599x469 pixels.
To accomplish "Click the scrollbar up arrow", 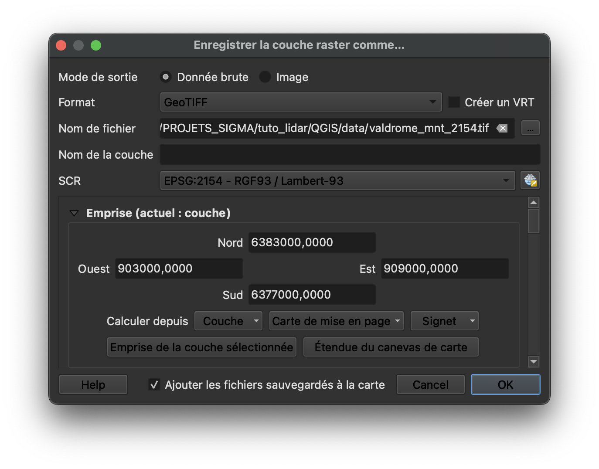I will pyautogui.click(x=534, y=203).
